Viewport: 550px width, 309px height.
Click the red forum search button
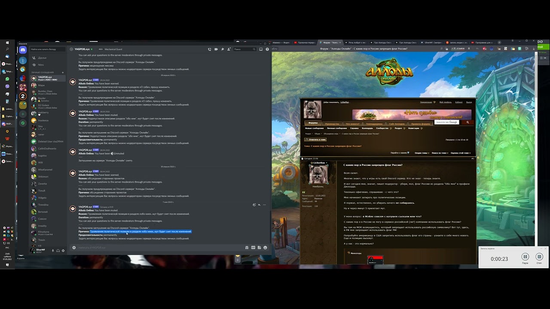467,122
